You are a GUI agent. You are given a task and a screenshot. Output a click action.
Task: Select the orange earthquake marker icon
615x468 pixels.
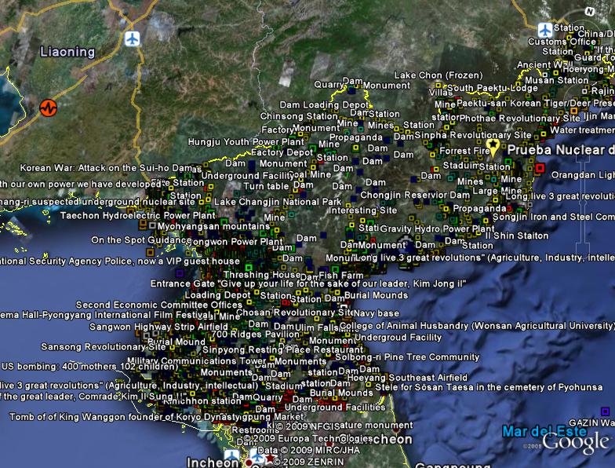coord(49,108)
